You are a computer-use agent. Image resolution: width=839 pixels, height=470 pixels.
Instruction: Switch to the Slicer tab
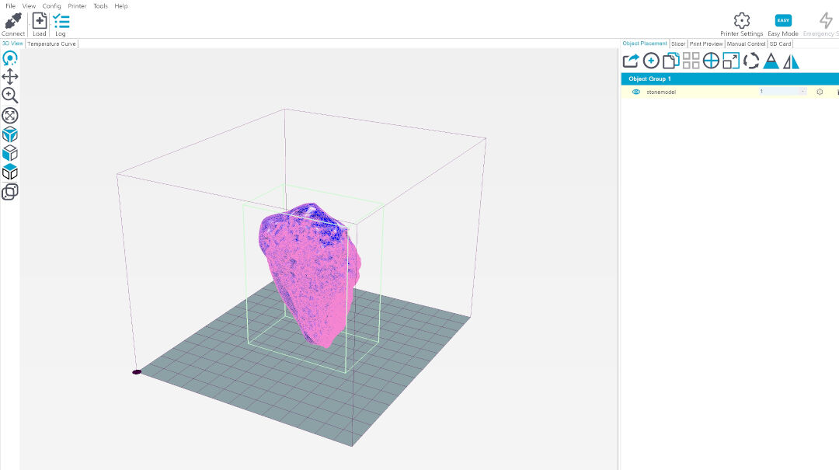click(678, 44)
